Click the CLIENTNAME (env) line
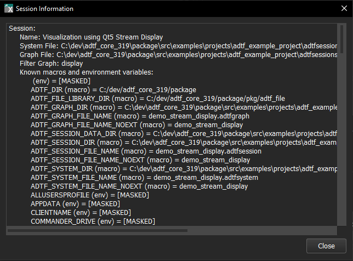 (x=81, y=213)
